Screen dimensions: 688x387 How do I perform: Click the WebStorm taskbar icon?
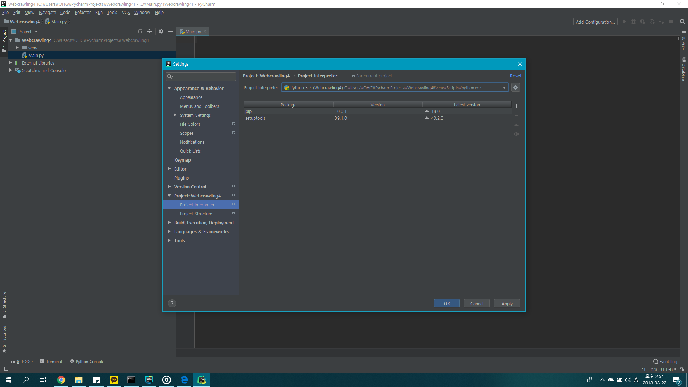pos(149,380)
